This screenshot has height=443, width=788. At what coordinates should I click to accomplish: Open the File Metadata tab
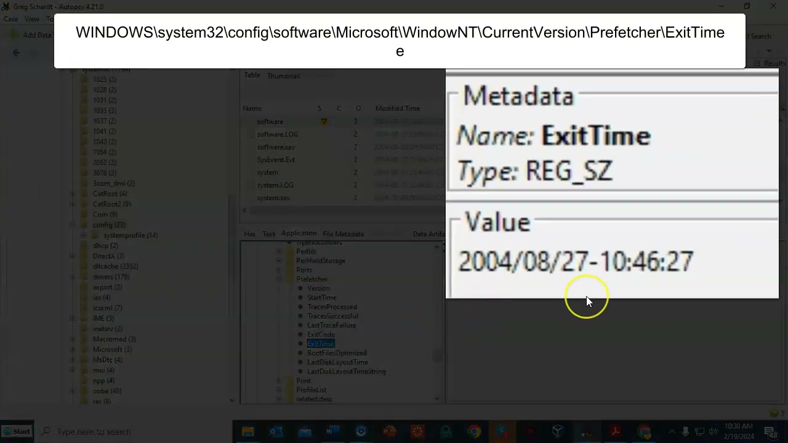[x=343, y=234]
